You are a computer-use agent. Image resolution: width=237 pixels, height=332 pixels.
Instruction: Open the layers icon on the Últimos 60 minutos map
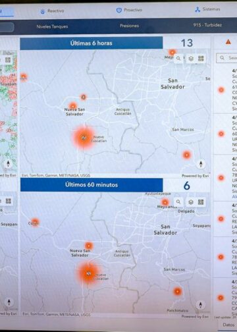[x=191, y=202]
